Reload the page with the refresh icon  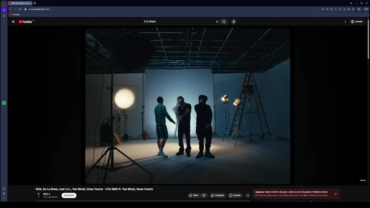click(x=20, y=9)
